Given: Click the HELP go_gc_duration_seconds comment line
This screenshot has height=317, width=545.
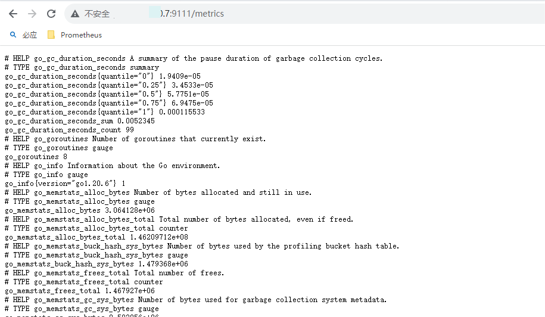Looking at the screenshot, I should pyautogui.click(x=194, y=58).
